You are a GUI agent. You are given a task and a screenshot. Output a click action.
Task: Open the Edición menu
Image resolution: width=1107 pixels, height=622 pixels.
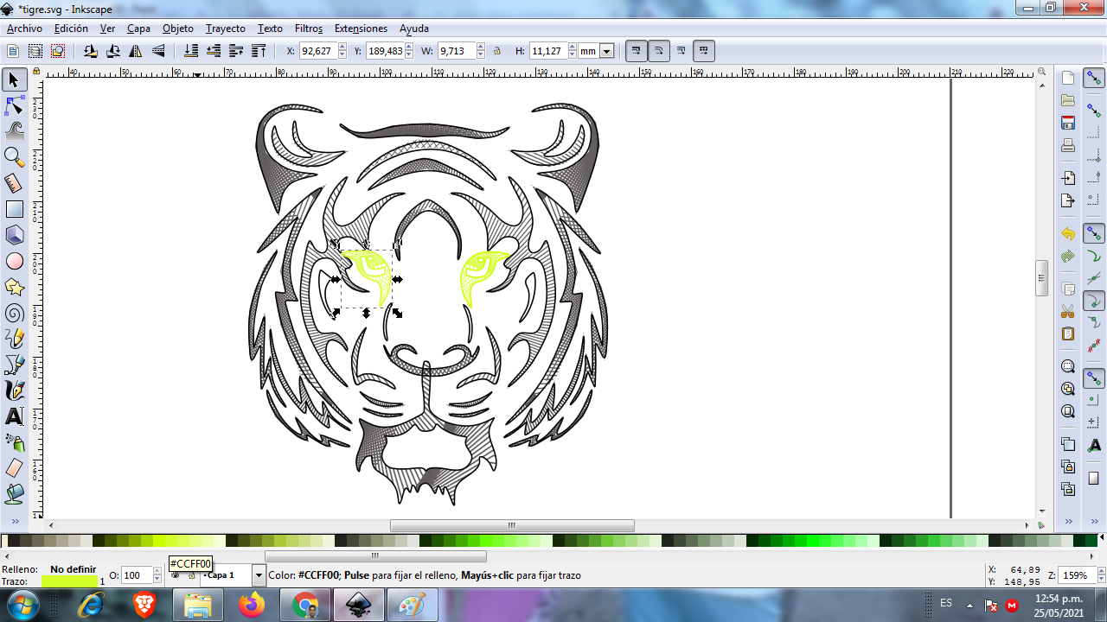(71, 29)
